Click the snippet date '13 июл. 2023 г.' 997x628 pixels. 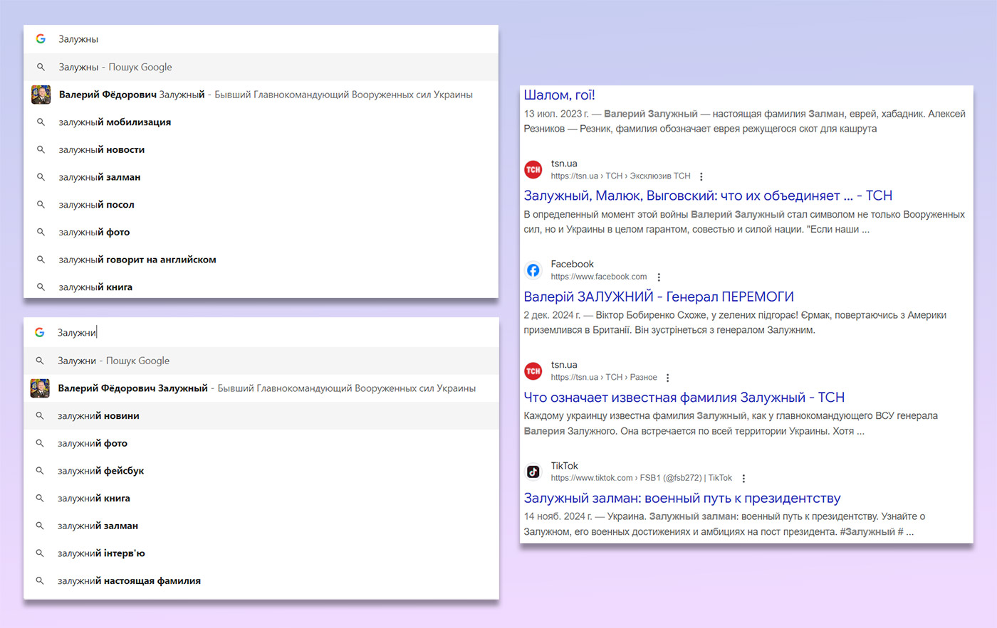557,114
